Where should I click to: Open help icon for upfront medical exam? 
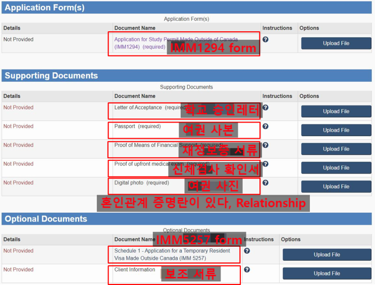[x=265, y=164]
